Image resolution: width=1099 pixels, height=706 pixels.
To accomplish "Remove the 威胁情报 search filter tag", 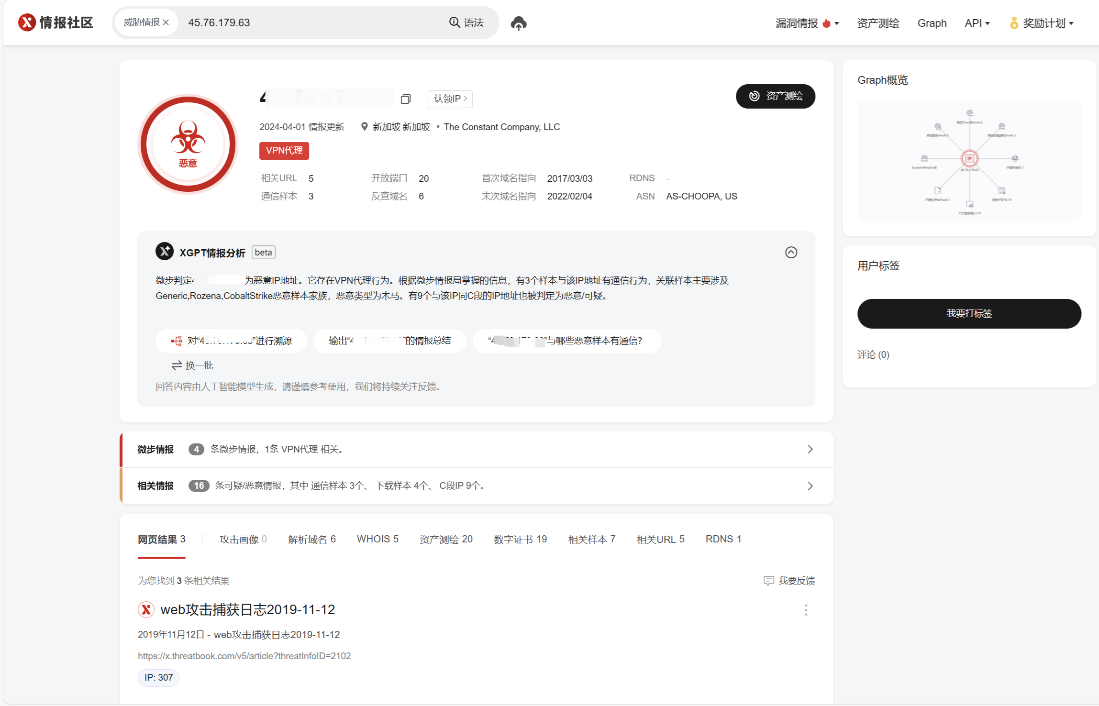I will coord(167,22).
